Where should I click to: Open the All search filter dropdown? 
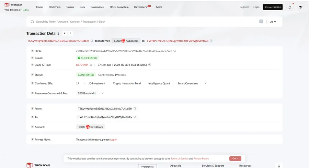[x=273, y=22]
